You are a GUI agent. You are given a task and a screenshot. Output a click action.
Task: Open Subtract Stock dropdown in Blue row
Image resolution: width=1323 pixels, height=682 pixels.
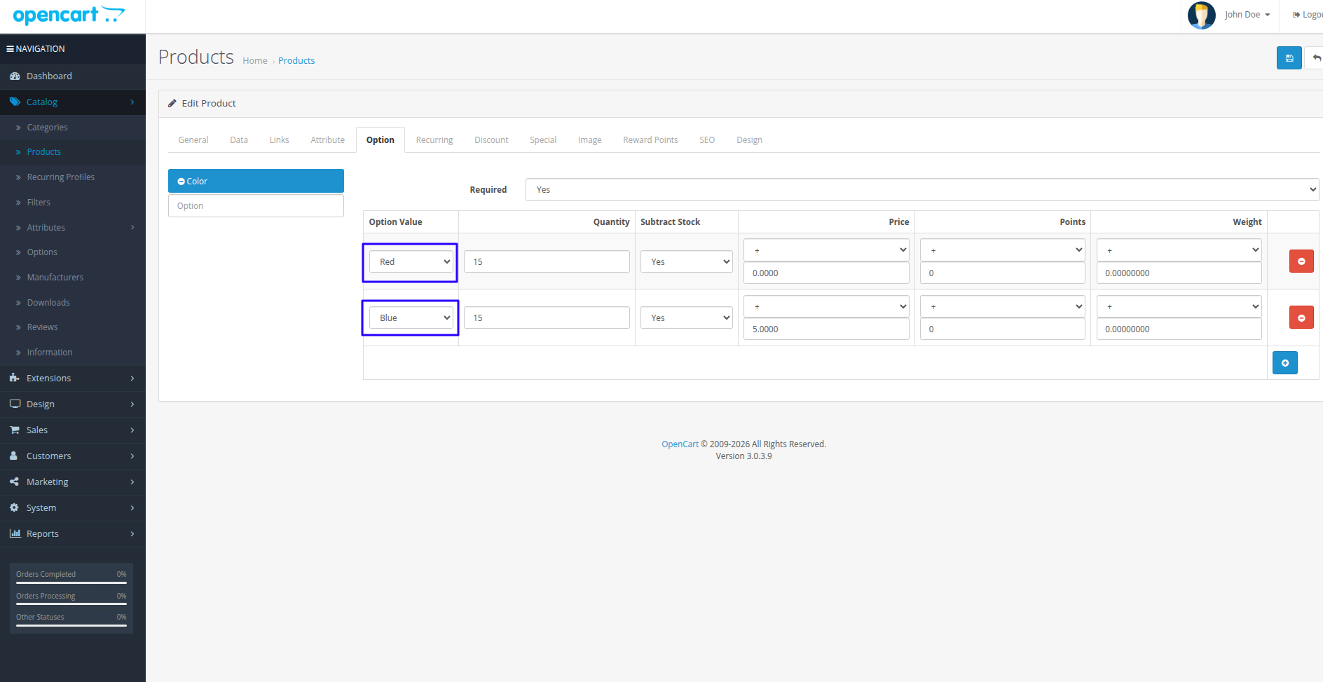coord(686,318)
